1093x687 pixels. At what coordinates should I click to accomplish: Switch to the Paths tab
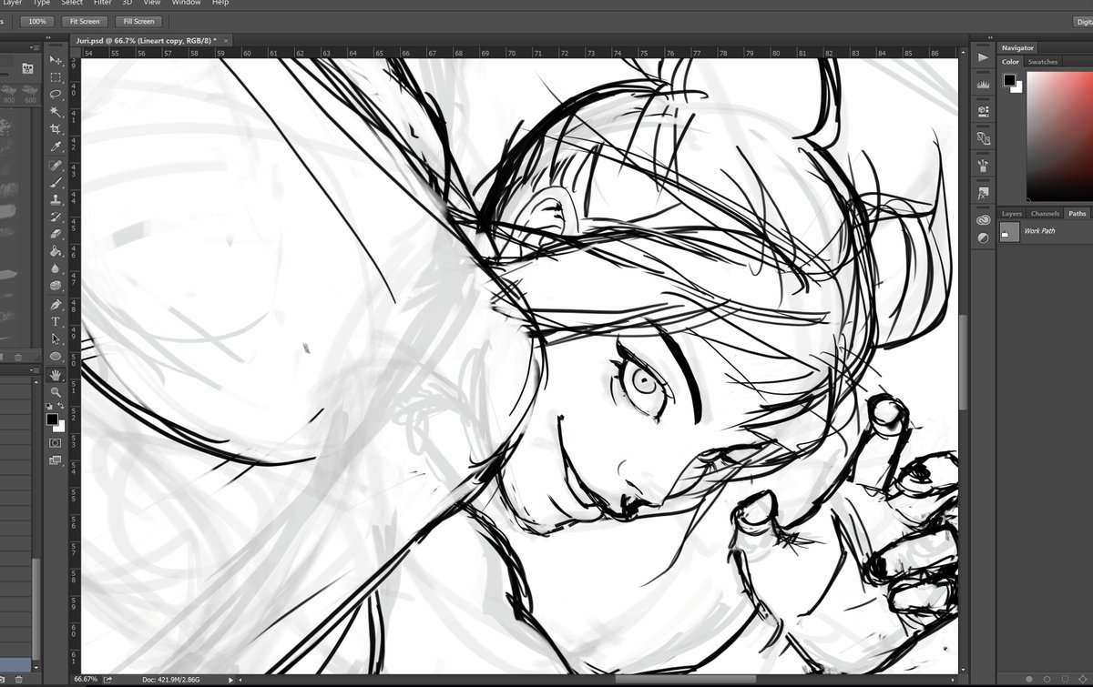point(1078,214)
